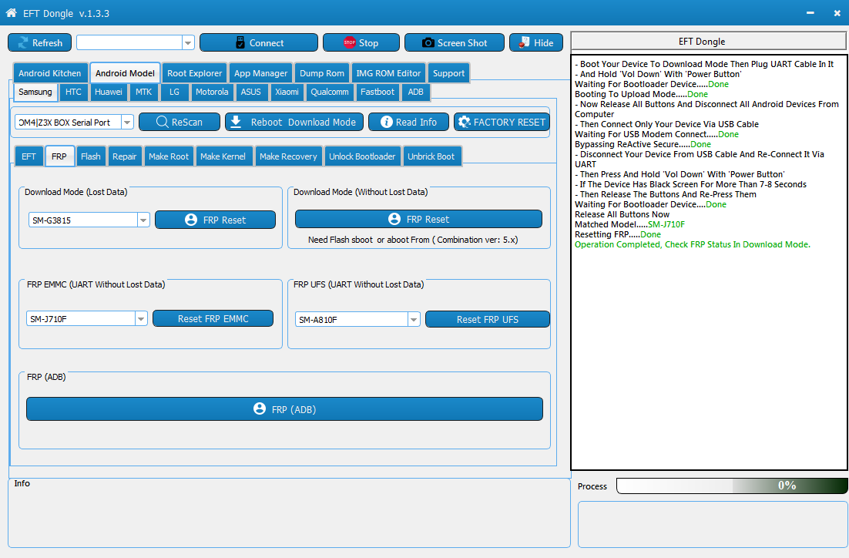849x558 pixels.
Task: Click the home icon in title bar
Action: click(x=11, y=12)
